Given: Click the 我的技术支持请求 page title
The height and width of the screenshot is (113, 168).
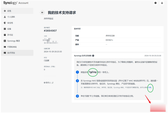Looking at the screenshot, I should pyautogui.click(x=62, y=13).
